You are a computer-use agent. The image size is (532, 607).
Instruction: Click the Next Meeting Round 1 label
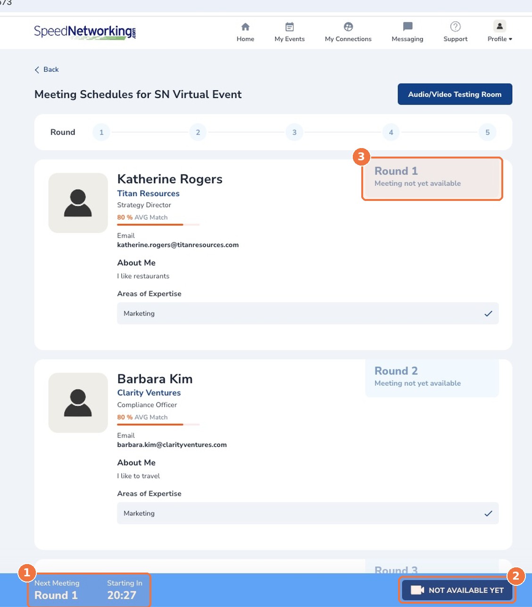point(57,590)
